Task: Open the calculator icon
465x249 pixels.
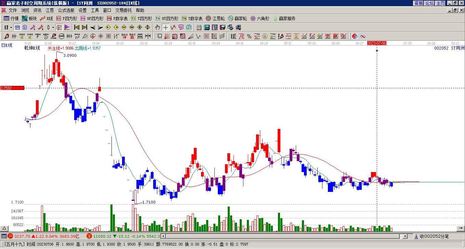Action: [207, 27]
